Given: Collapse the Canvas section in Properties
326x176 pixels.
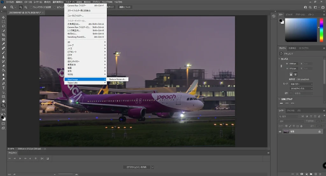Looking at the screenshot, I should (279, 59).
